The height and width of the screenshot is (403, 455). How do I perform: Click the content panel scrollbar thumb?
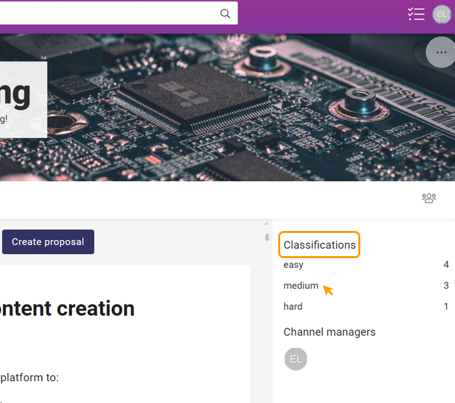click(267, 237)
